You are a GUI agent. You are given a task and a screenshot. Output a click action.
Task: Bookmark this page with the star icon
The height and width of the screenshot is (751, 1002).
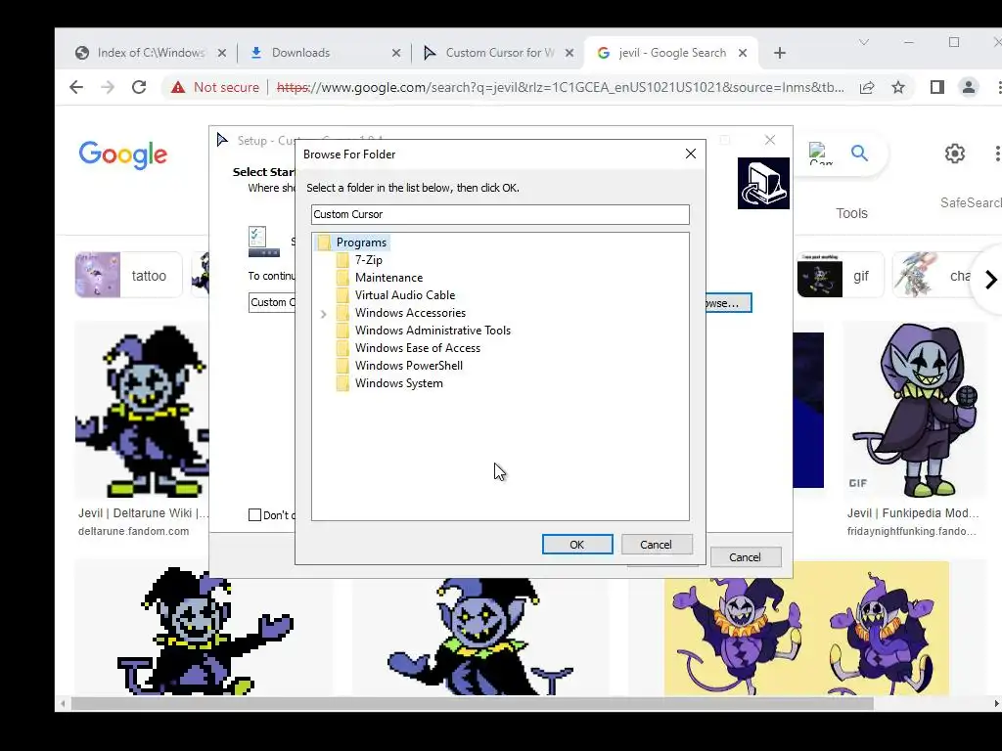click(898, 87)
